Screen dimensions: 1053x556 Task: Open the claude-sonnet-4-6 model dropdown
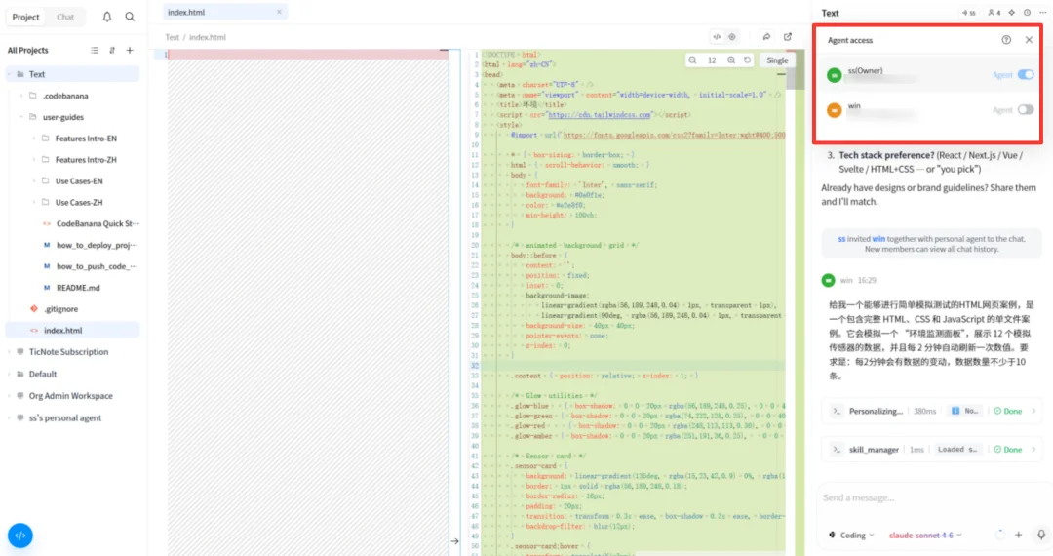click(x=925, y=536)
